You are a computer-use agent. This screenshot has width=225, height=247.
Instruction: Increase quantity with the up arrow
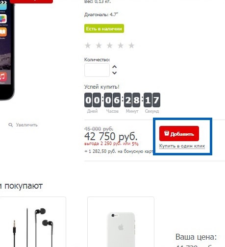click(x=115, y=67)
